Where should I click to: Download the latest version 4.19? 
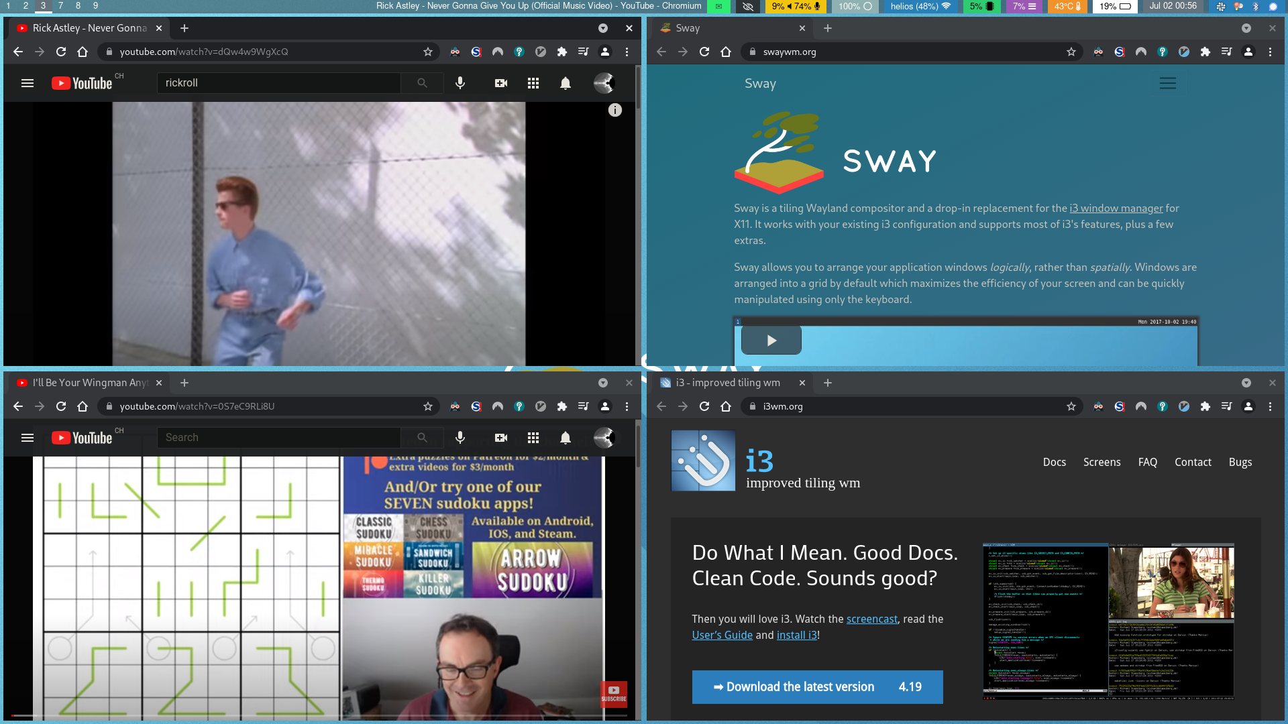[818, 687]
